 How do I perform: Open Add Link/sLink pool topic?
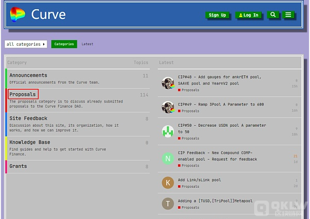point(199,180)
